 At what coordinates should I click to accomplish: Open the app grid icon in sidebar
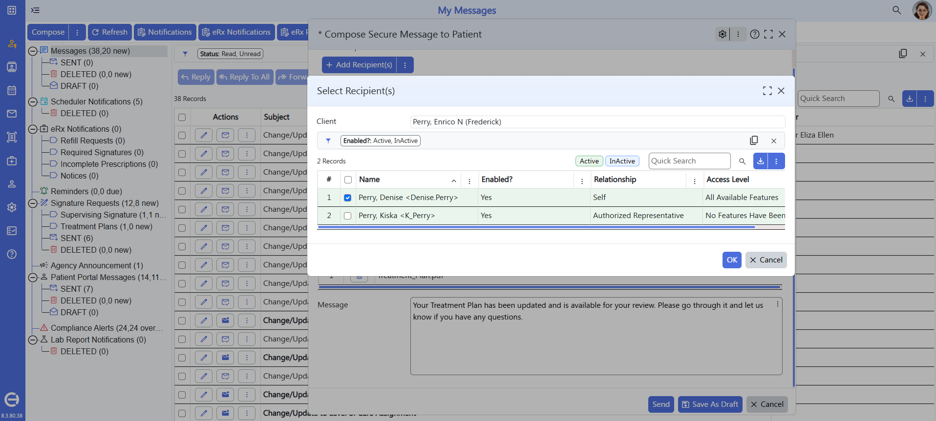(x=12, y=10)
